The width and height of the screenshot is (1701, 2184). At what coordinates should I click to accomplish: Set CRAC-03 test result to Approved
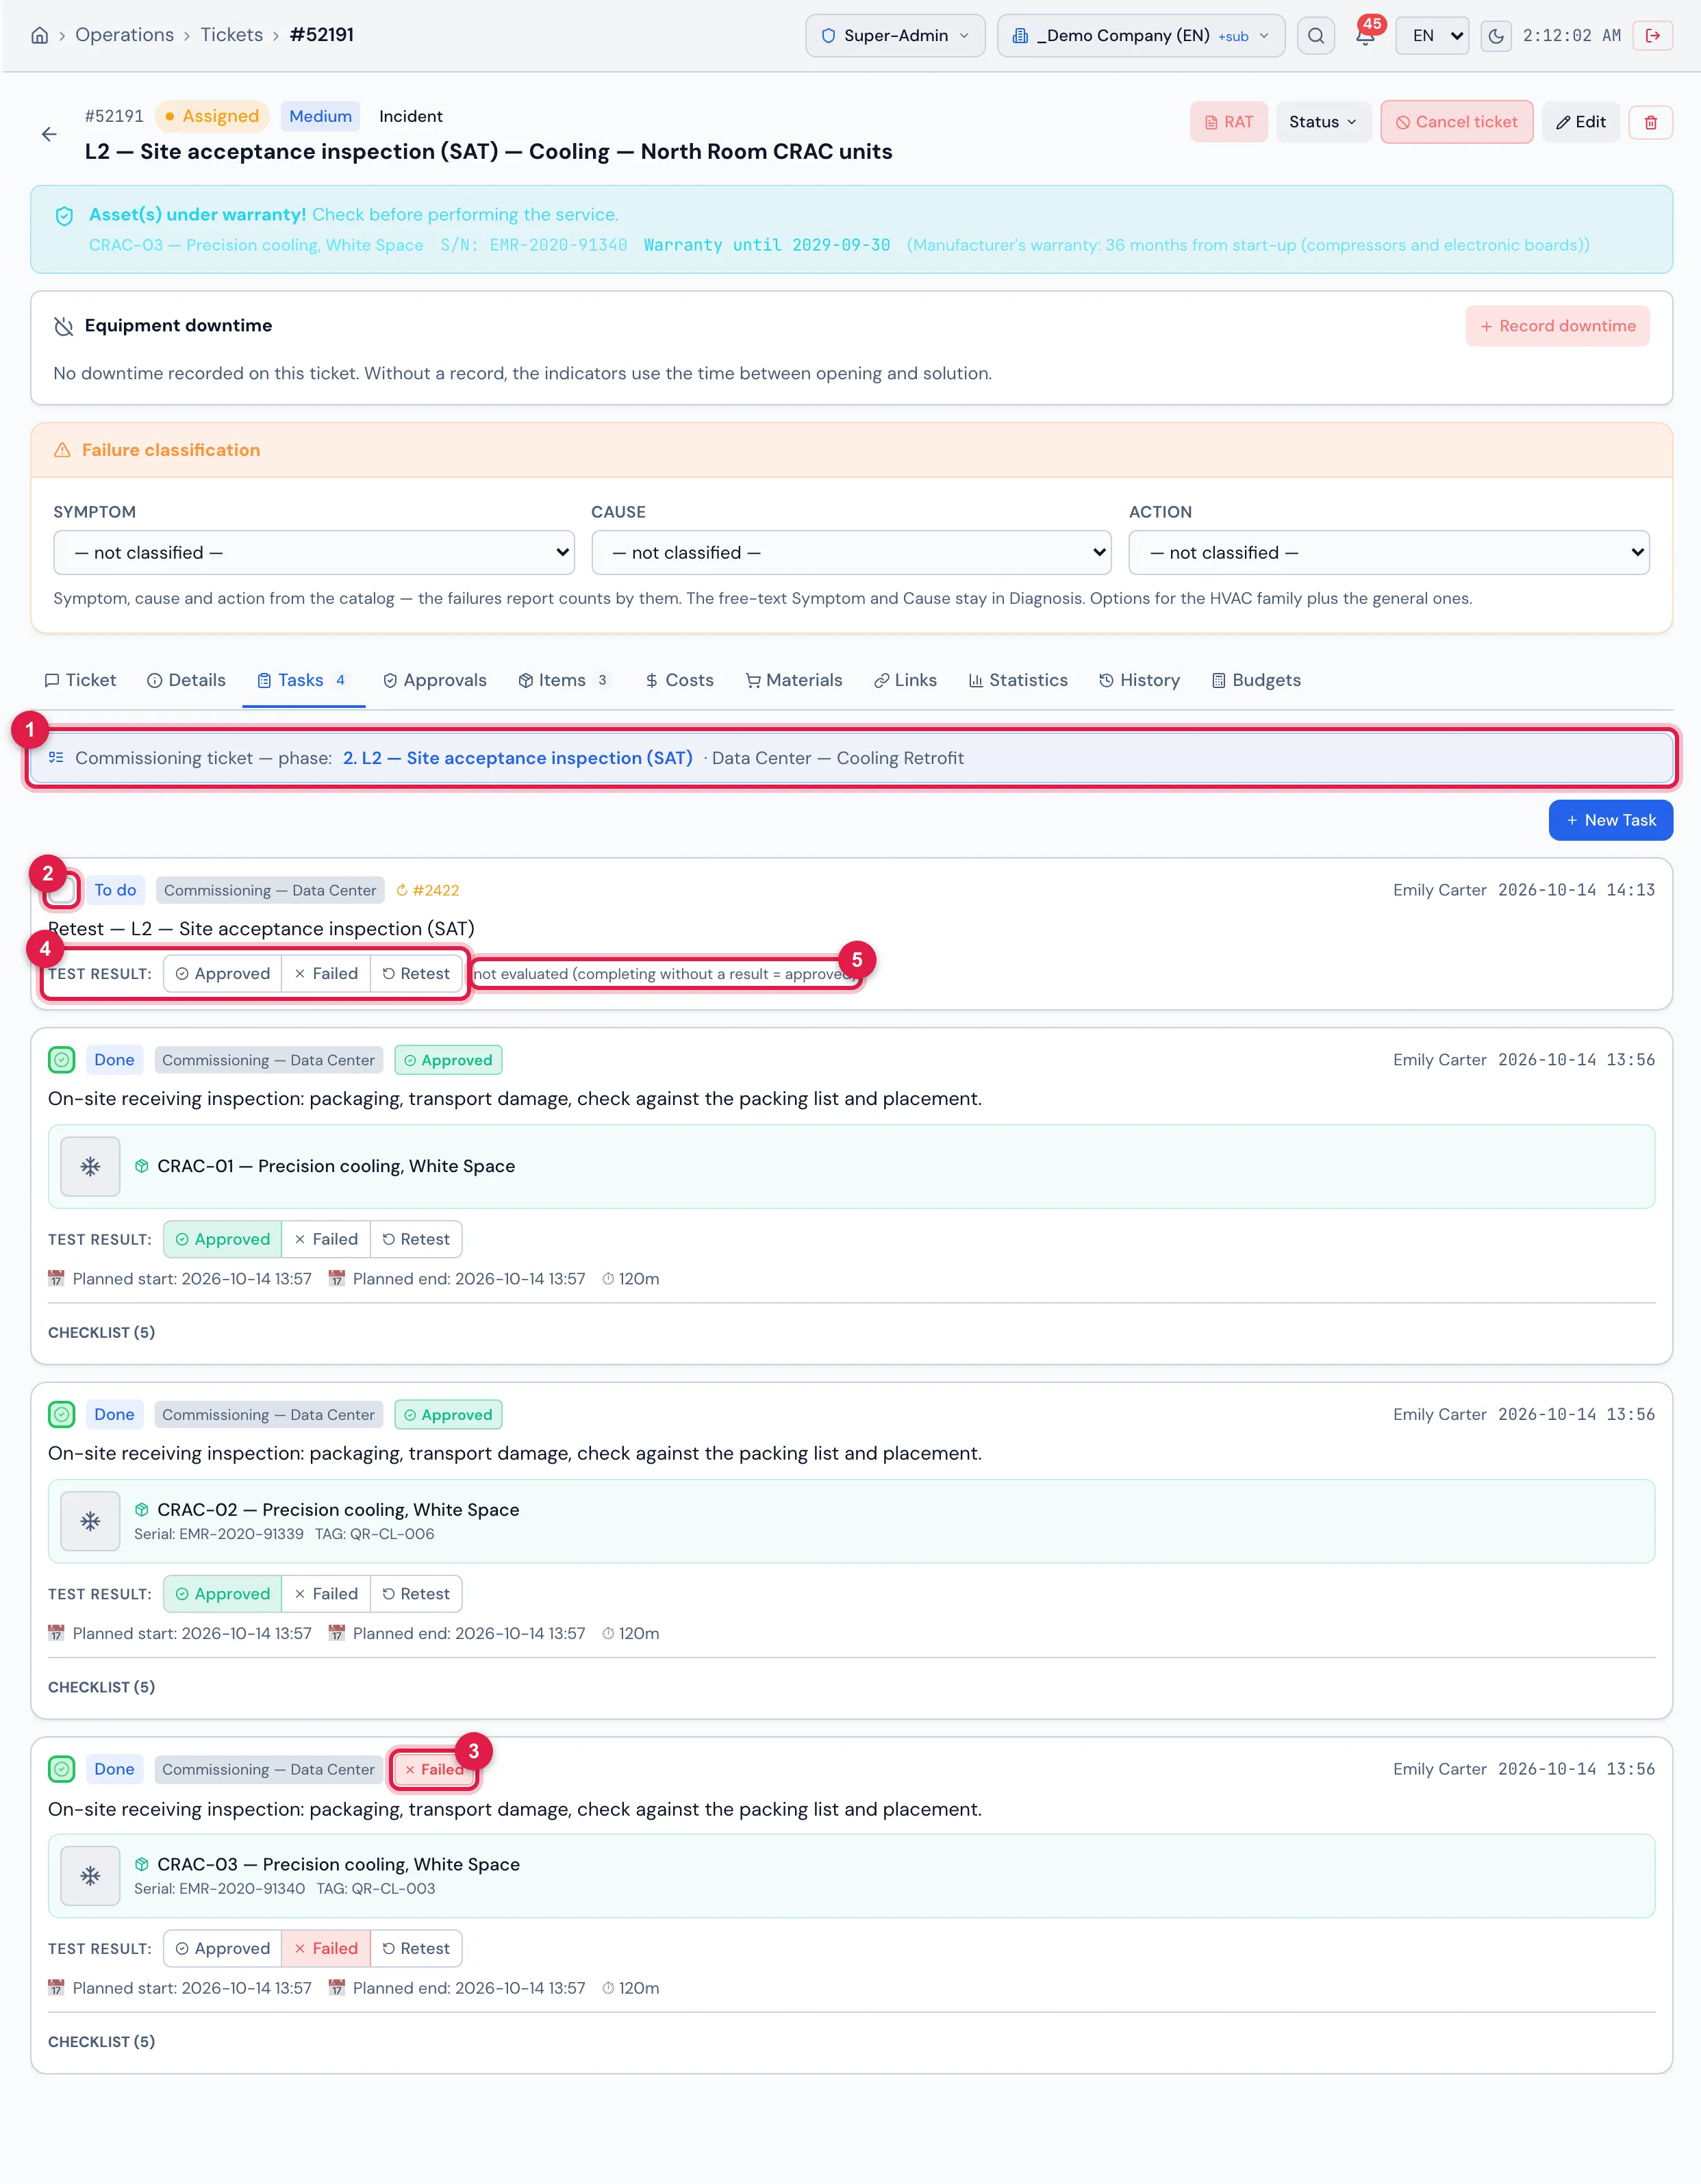click(x=222, y=1948)
